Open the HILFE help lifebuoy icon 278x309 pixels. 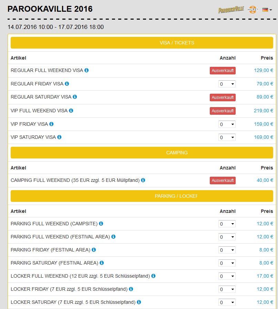[x=253, y=9]
